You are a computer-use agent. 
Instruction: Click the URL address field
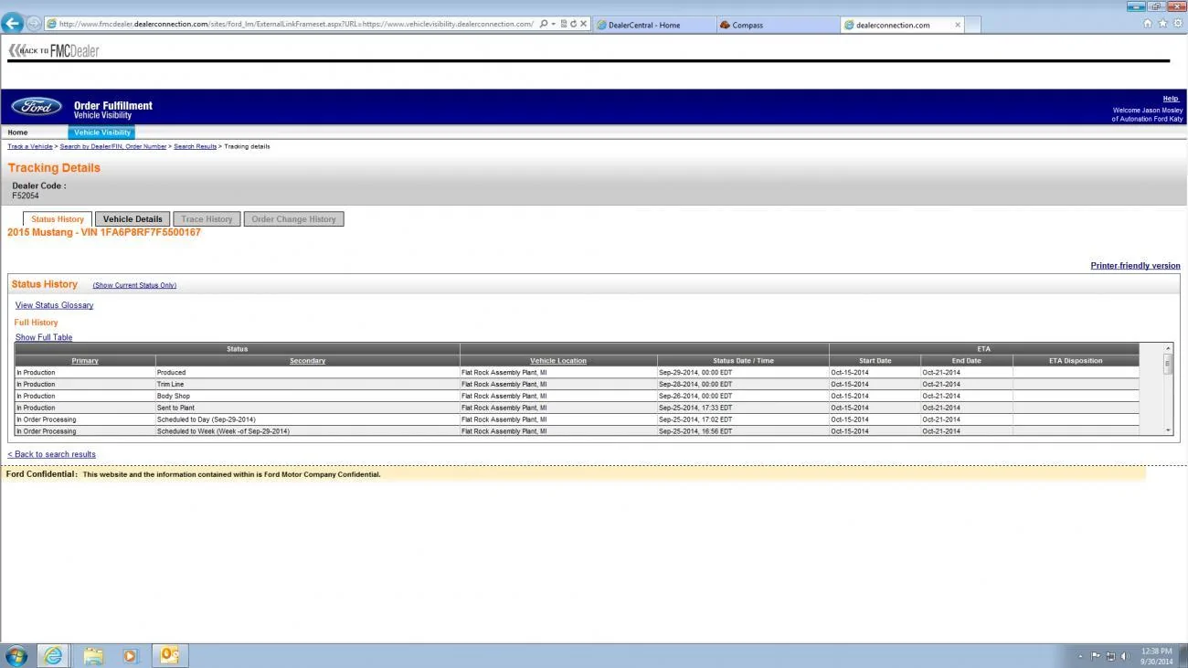pos(297,24)
